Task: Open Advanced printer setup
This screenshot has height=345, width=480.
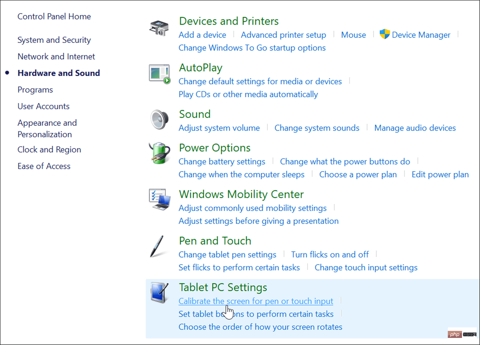Action: pyautogui.click(x=283, y=35)
